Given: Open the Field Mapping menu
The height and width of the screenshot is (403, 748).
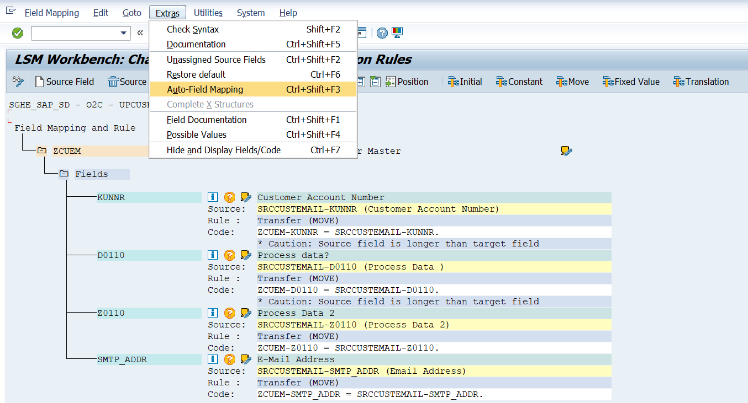Looking at the screenshot, I should tap(52, 13).
